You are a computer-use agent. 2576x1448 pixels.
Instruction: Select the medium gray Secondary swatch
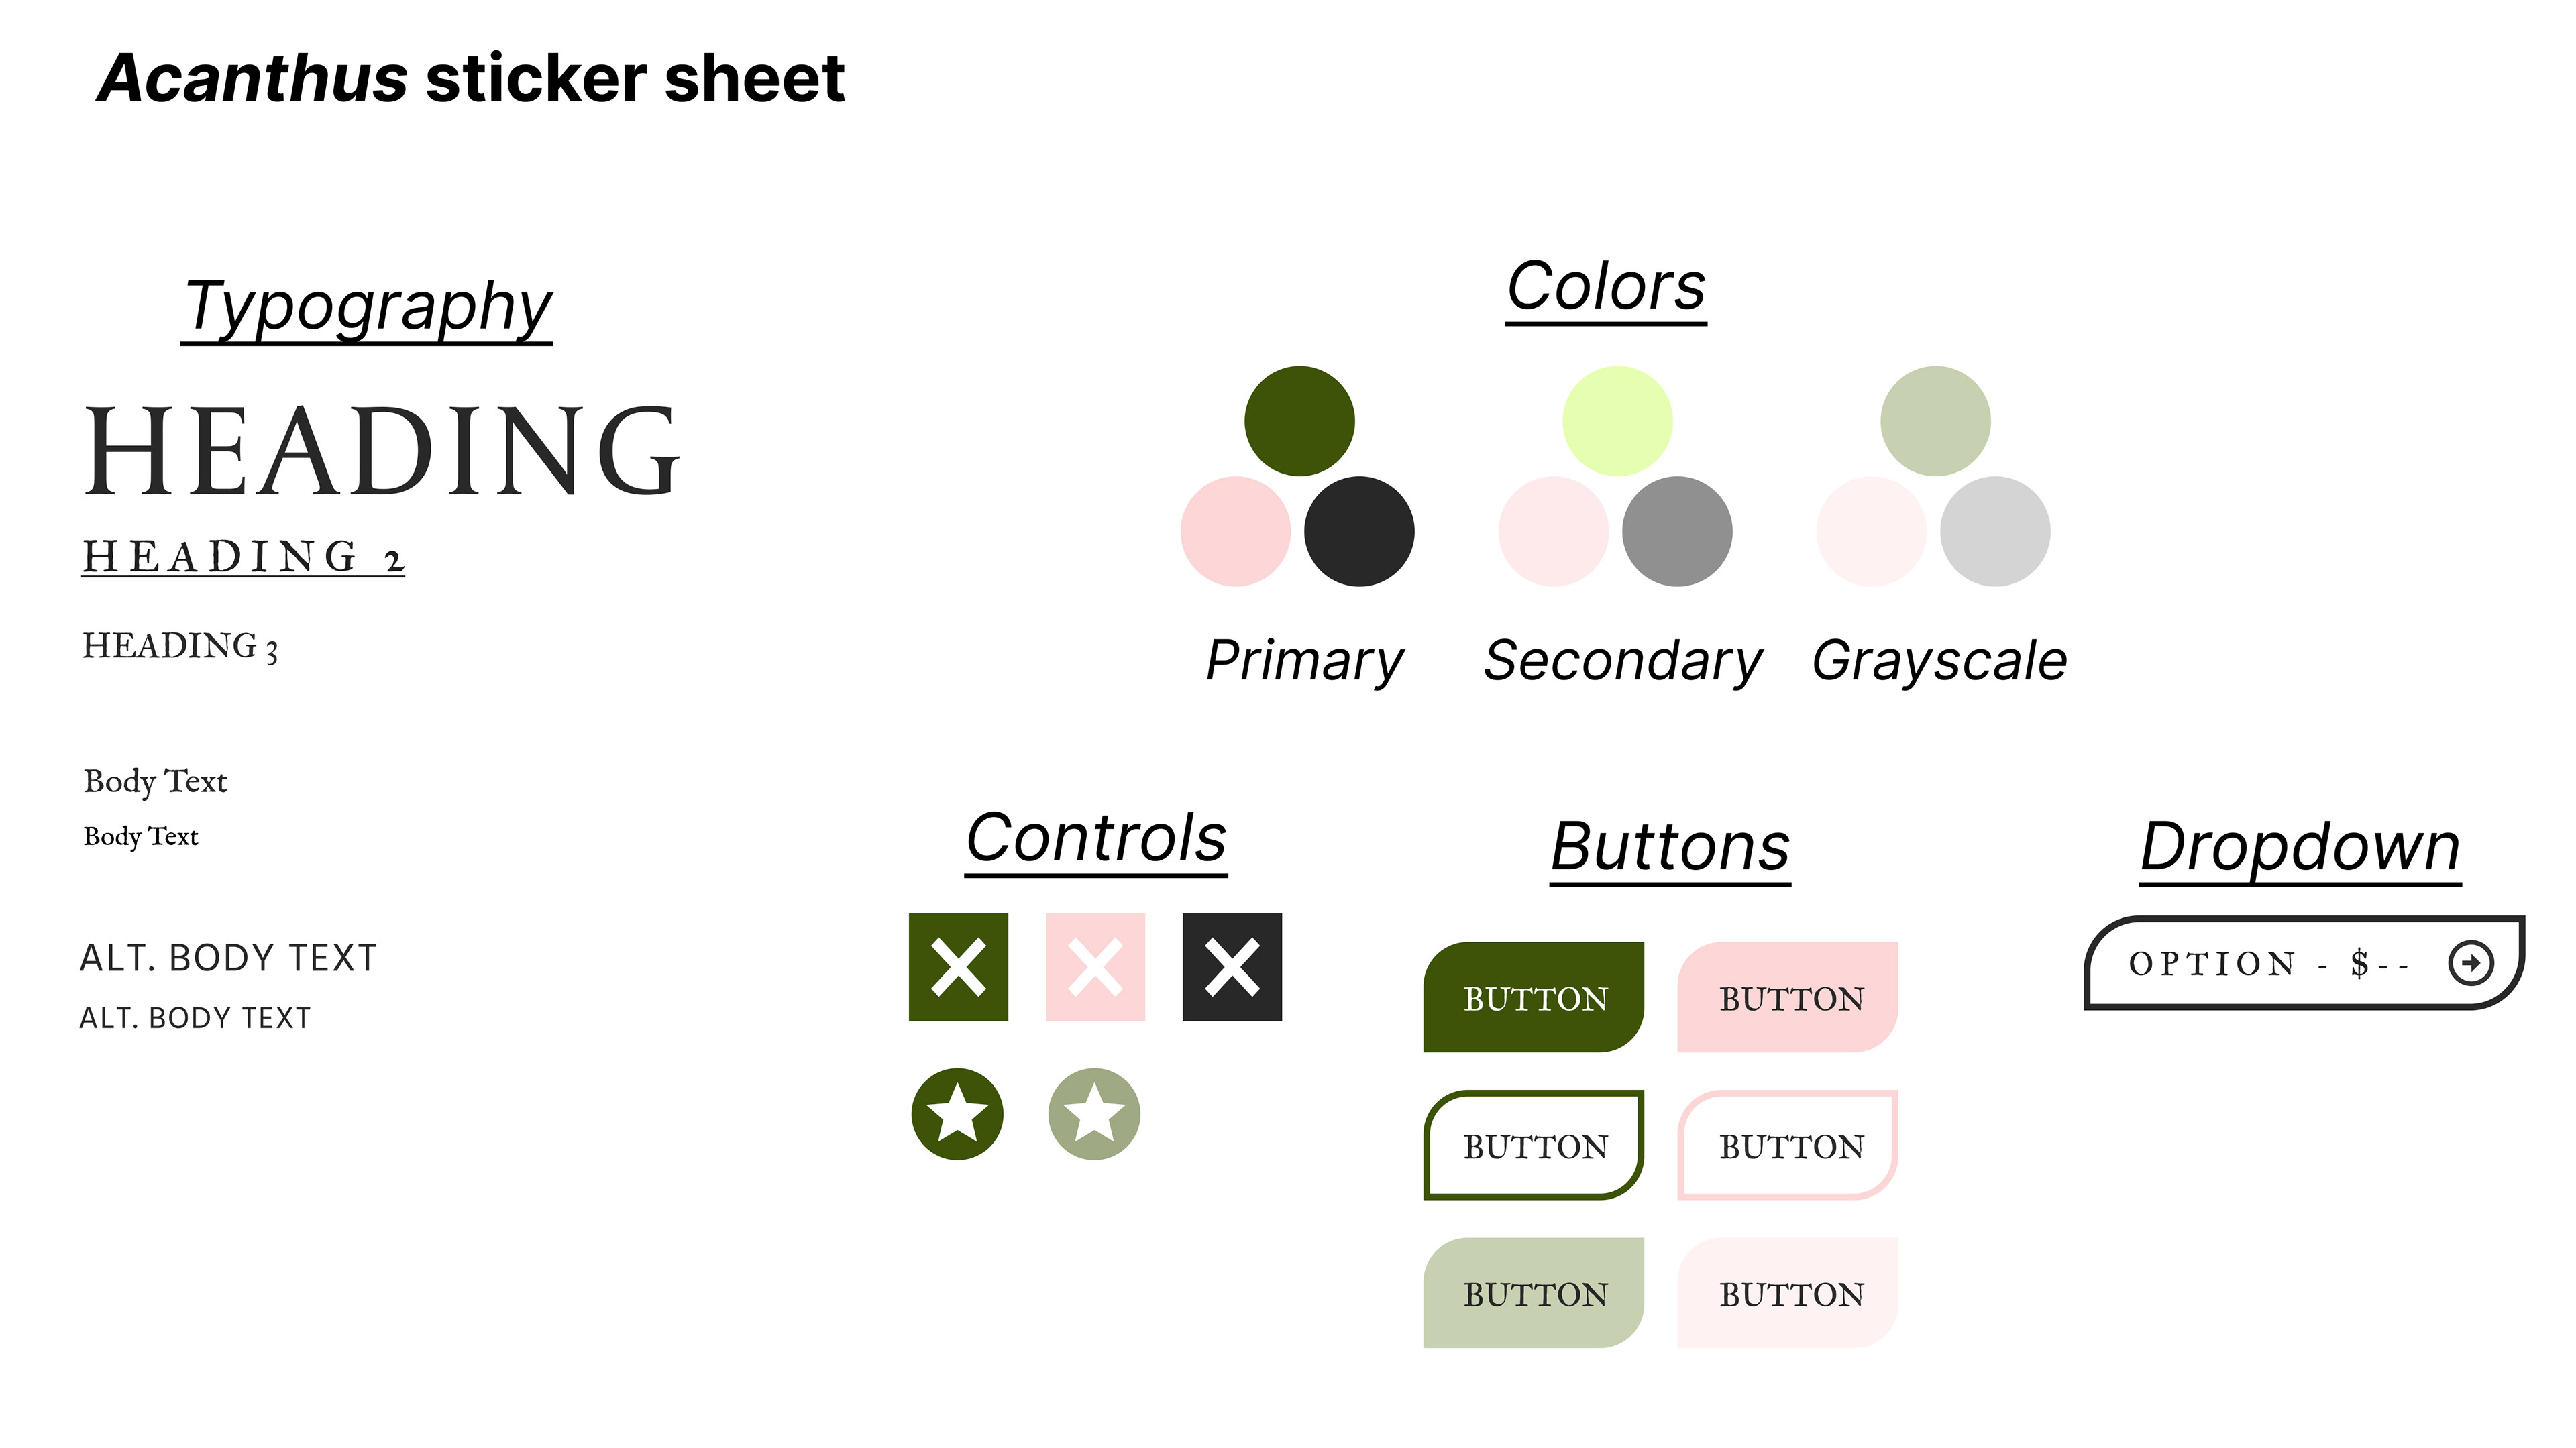(1677, 531)
